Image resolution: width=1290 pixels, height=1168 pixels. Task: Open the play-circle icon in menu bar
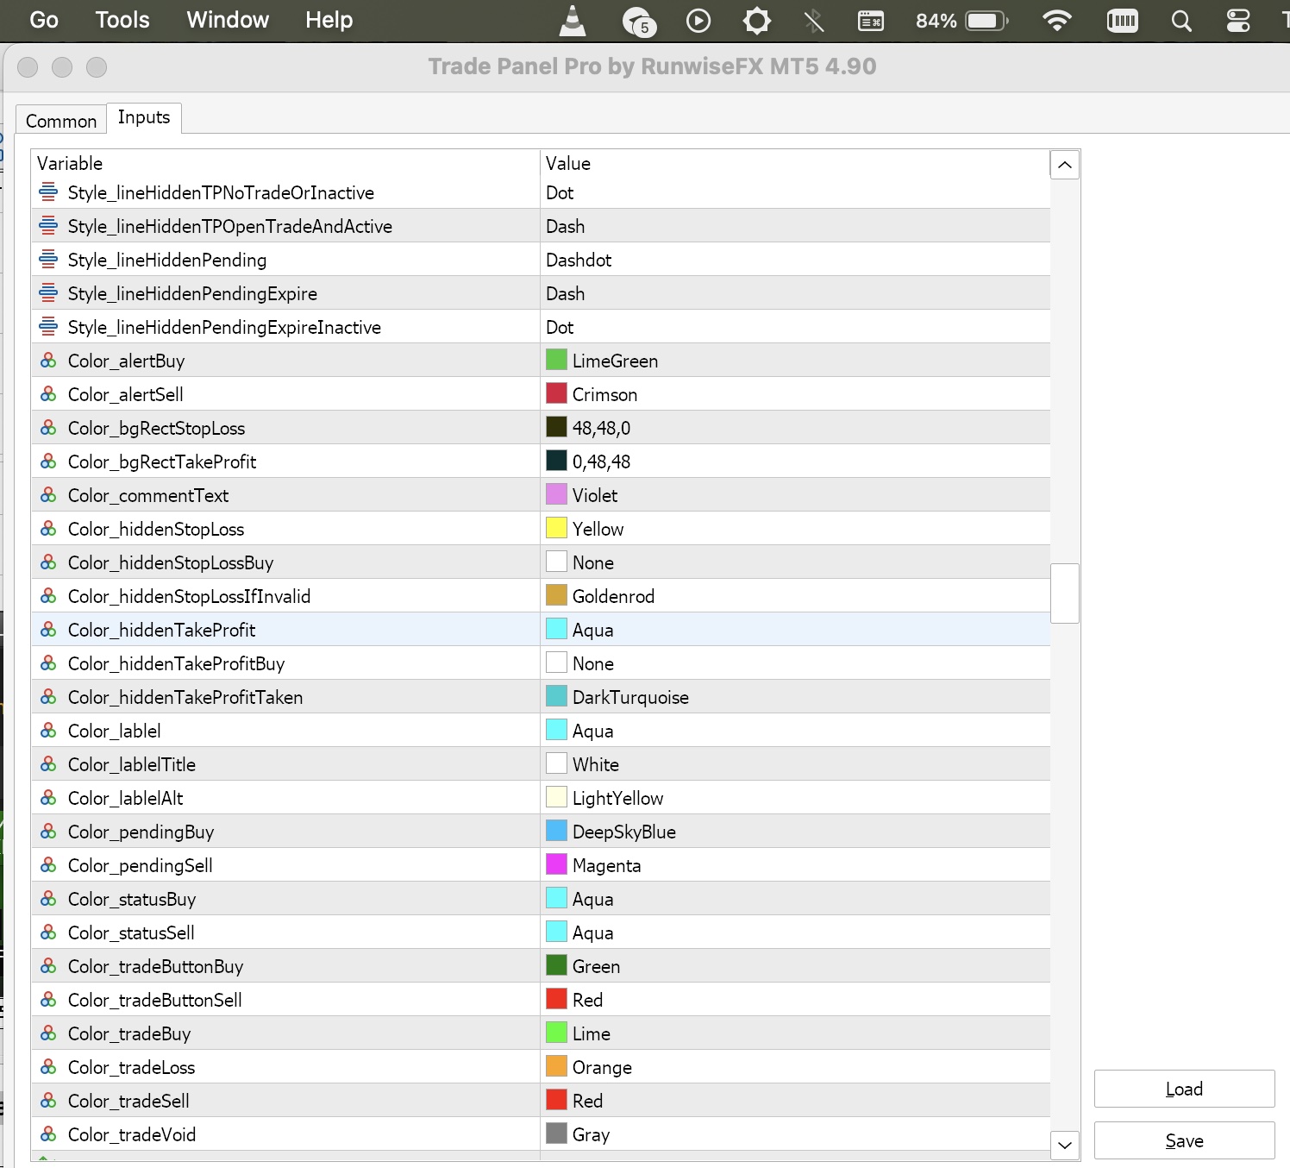(x=698, y=21)
